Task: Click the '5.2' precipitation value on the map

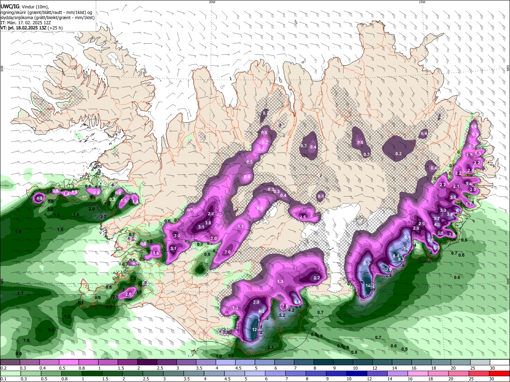Action: pos(282,315)
